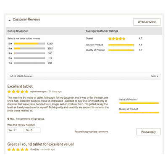Click the Write a review button
Viewport: 168px width, 168px height.
click(147, 22)
